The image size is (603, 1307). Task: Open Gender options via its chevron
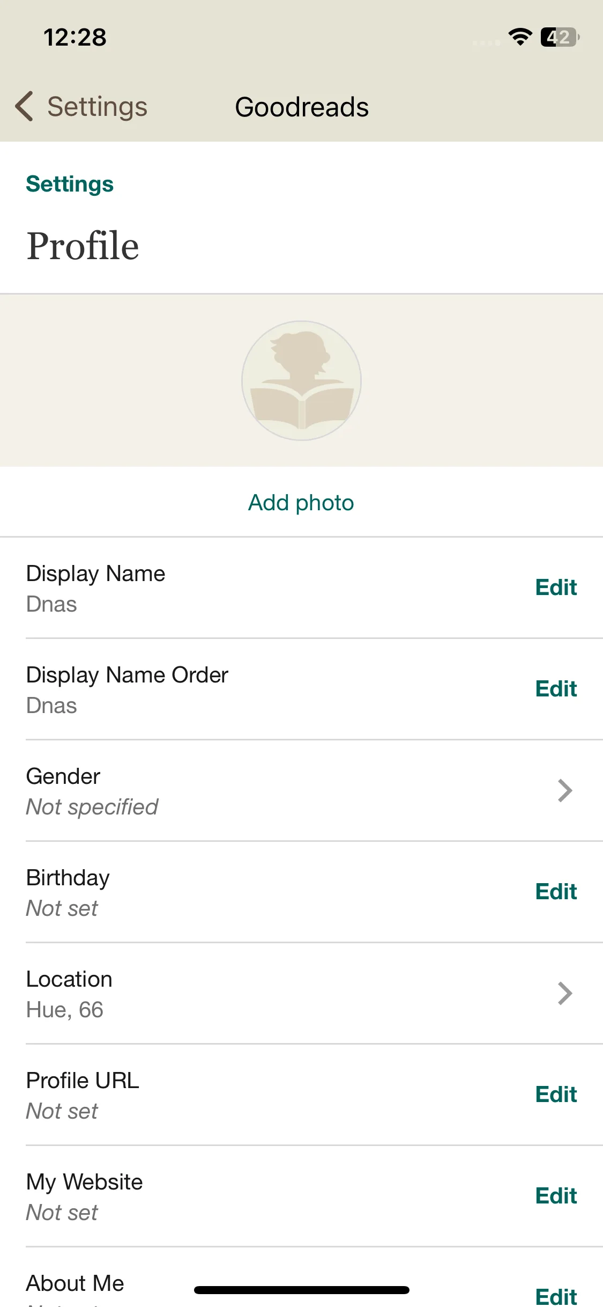pyautogui.click(x=565, y=790)
